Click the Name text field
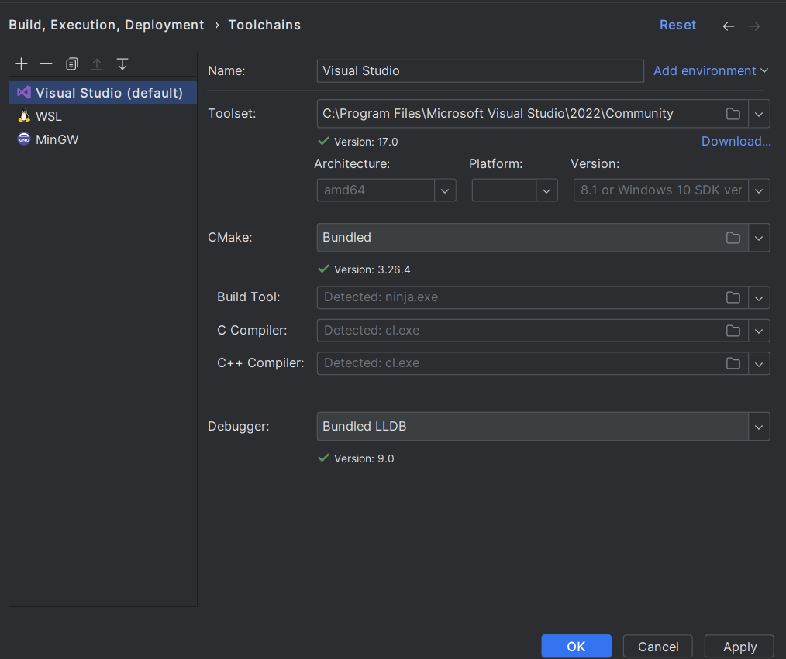This screenshot has width=786, height=659. pyautogui.click(x=480, y=71)
